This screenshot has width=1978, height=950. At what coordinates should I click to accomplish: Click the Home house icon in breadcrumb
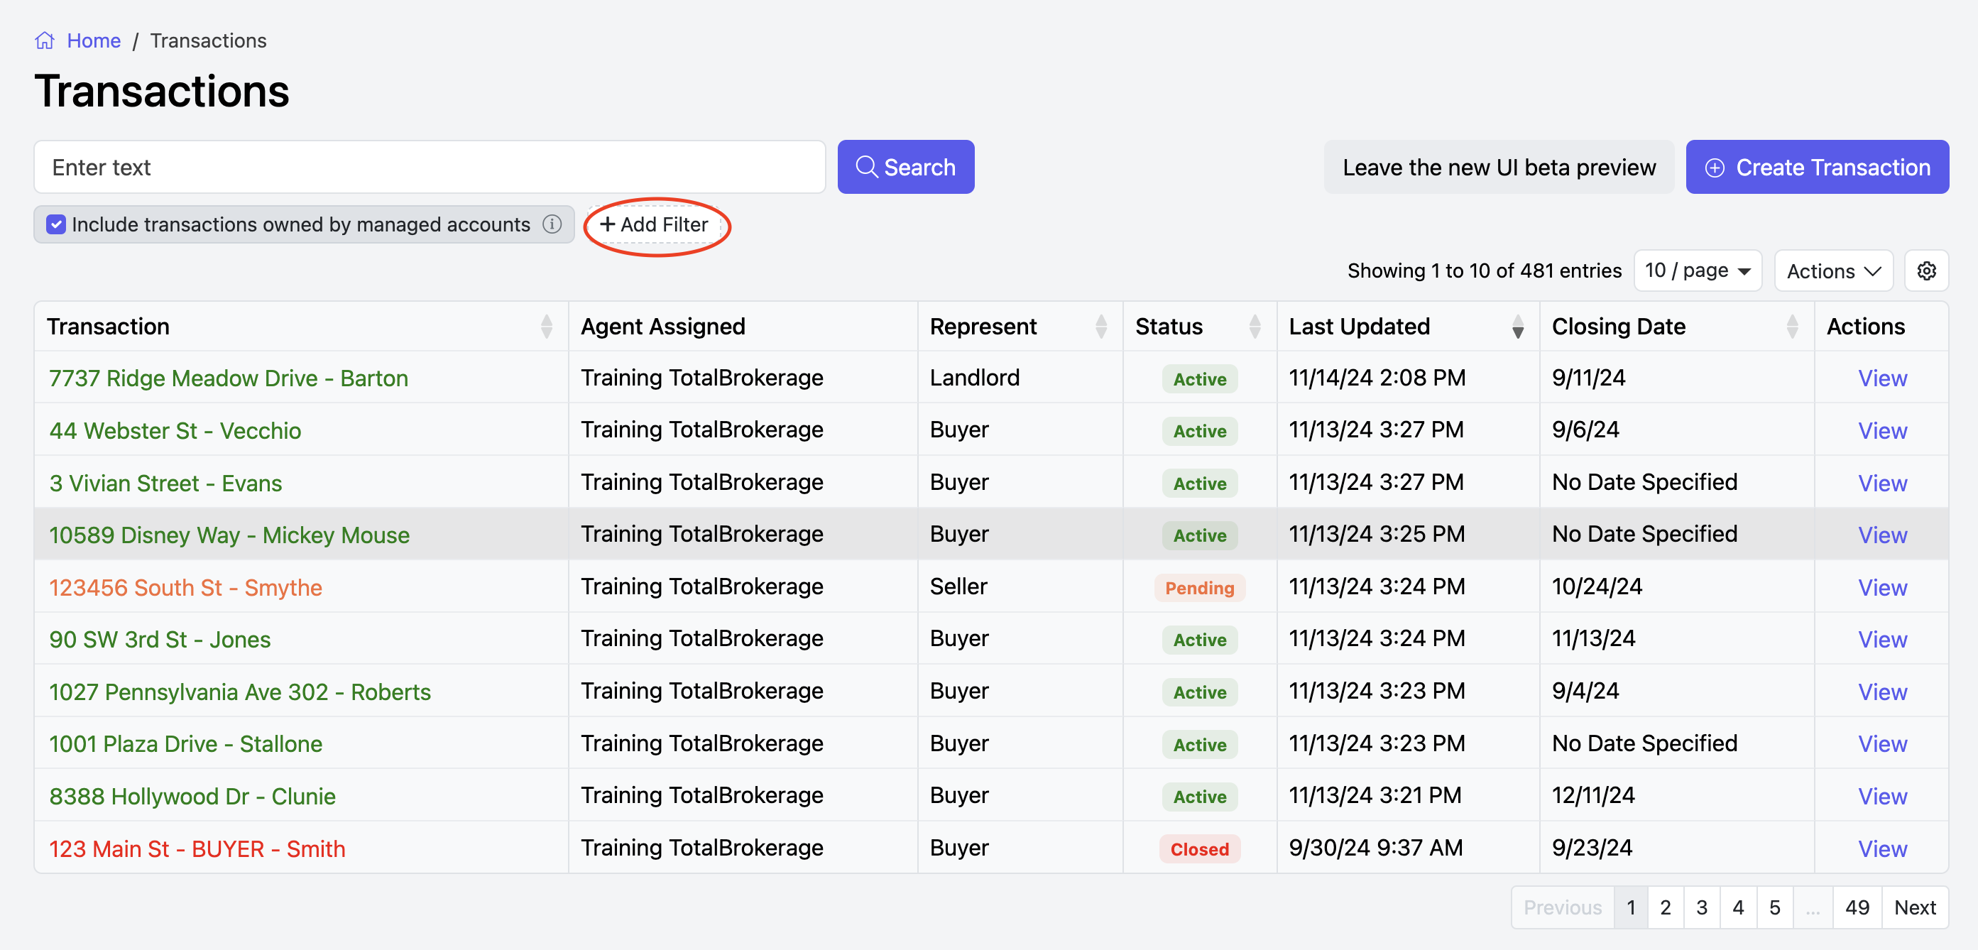[45, 40]
